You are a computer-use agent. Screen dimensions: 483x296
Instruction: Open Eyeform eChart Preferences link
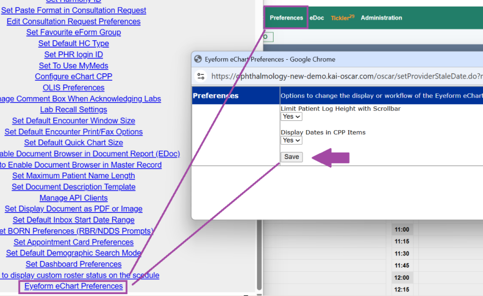point(73,286)
